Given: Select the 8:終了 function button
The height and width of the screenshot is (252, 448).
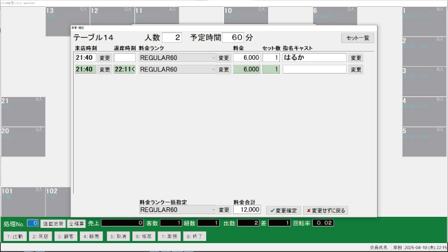Looking at the screenshot, I should 194,236.
